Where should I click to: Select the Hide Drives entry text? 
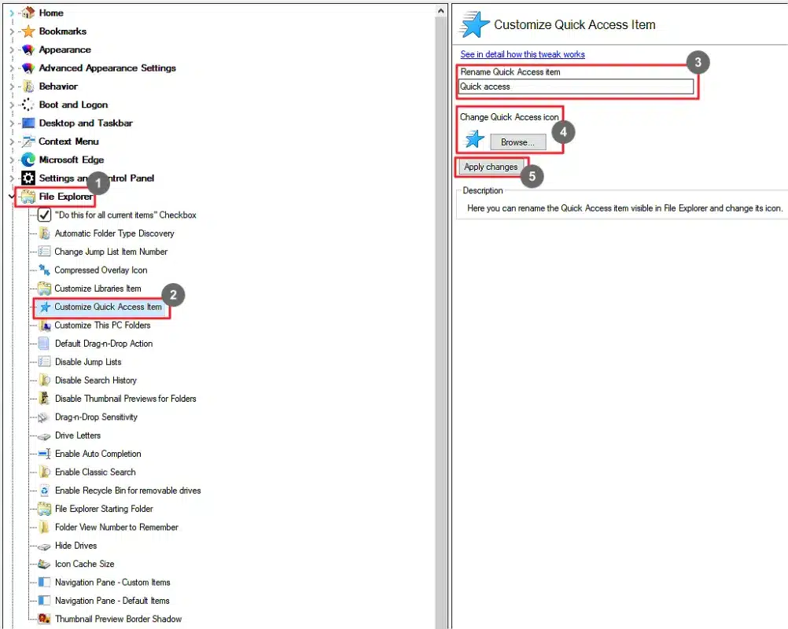(x=75, y=546)
